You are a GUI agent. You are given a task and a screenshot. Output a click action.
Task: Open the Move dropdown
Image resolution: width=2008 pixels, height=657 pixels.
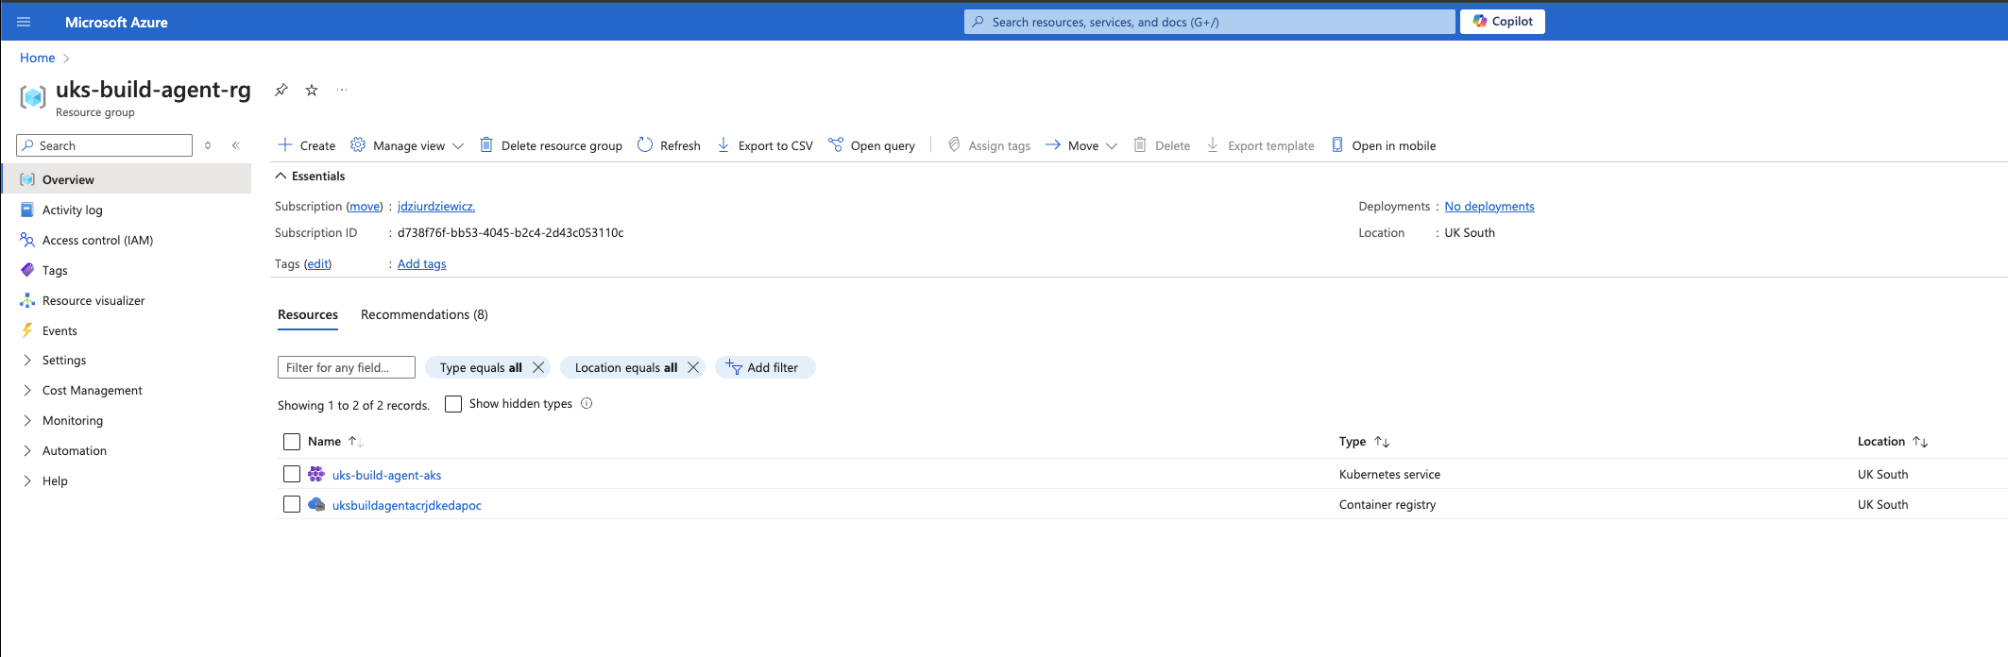[1081, 145]
